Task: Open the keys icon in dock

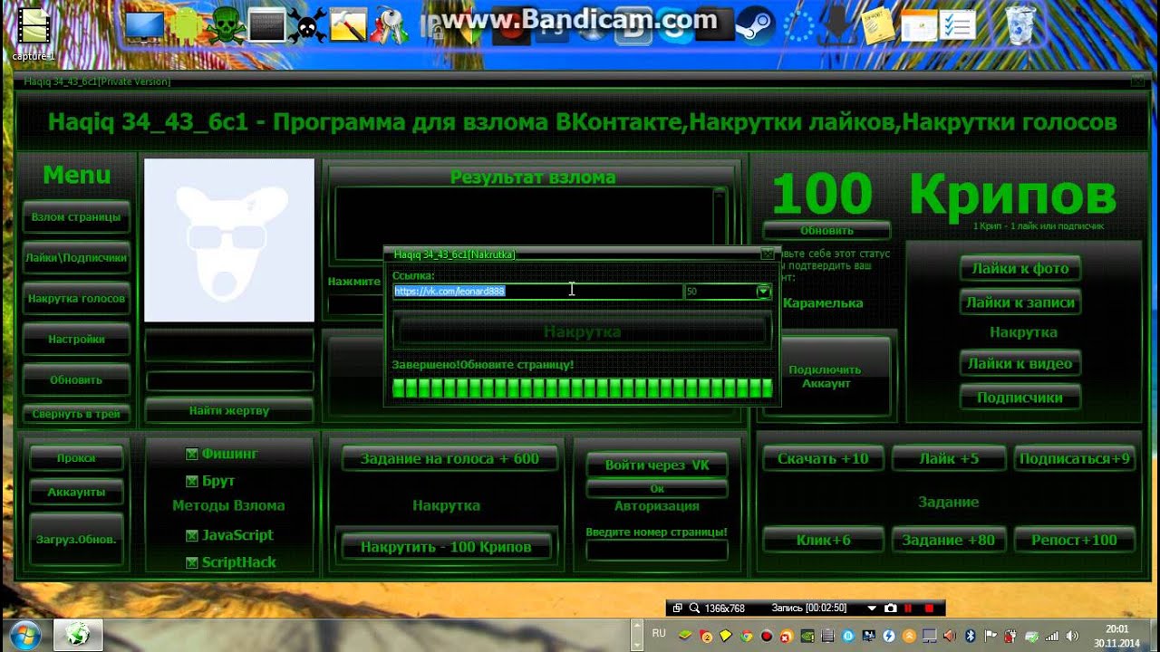Action: pos(391,25)
